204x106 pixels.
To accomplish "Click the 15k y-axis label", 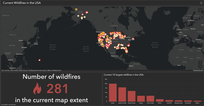I will 106,88.
